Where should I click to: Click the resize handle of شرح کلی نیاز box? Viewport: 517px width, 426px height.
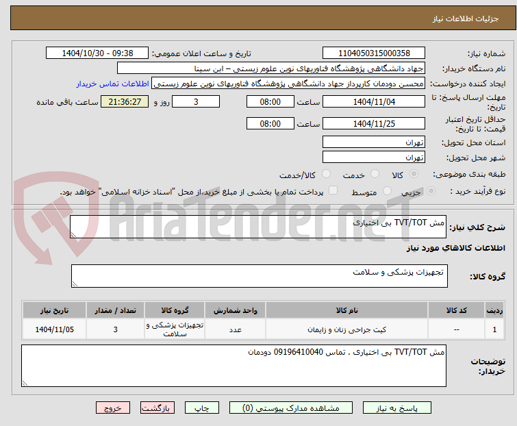click(73, 234)
